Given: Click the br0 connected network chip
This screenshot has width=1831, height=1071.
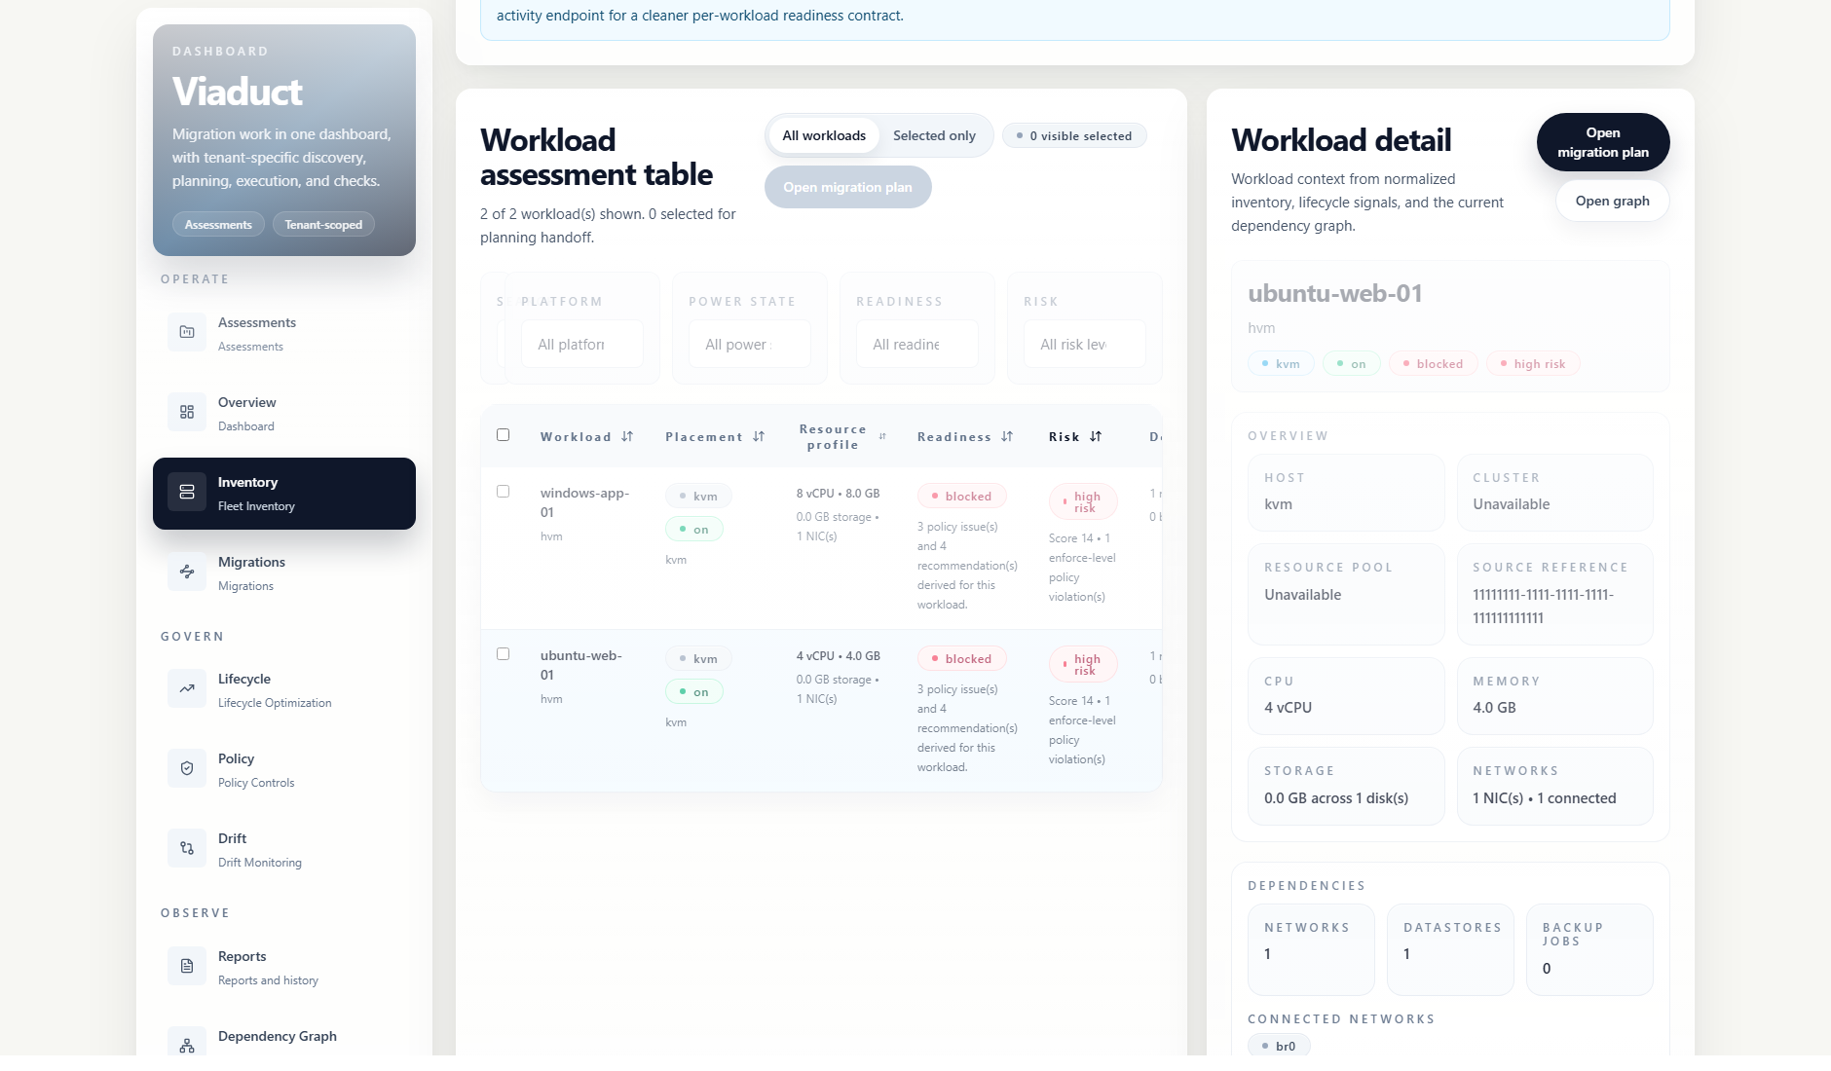Looking at the screenshot, I should point(1279,1046).
